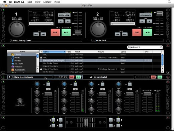Click the deck 2 play/pause button
Viewport: 174px width, 131px height.
click(148, 33)
